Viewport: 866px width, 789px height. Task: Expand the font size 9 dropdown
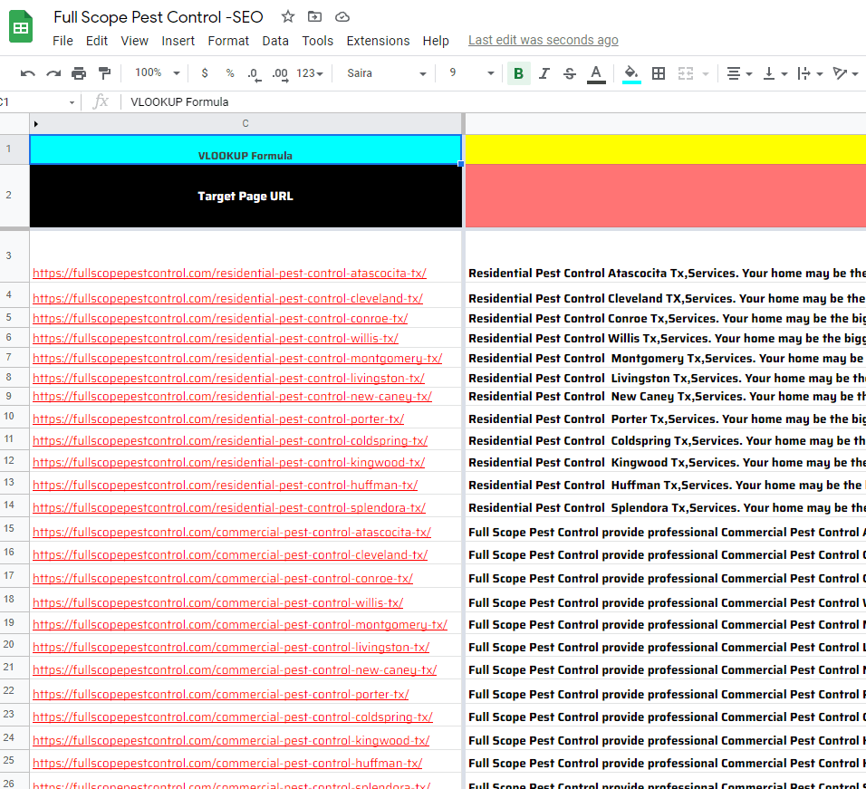(472, 73)
